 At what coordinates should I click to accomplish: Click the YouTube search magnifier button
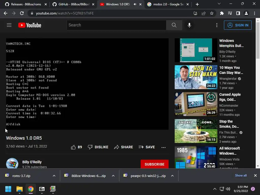[x=174, y=25]
